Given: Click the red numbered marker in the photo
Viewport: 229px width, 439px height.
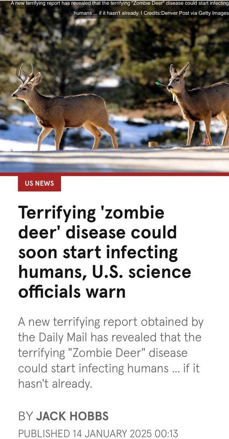Looking at the screenshot, I should pos(206,142).
